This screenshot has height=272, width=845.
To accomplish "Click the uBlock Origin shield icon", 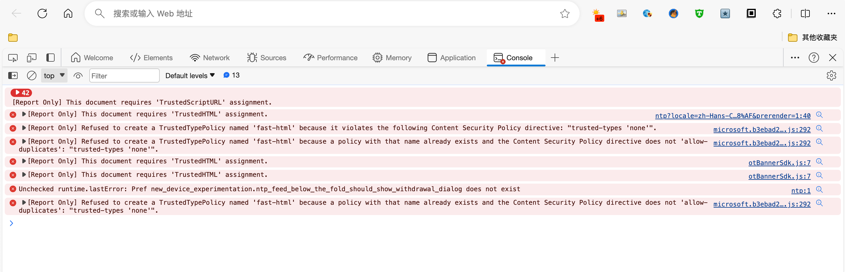I will [699, 14].
